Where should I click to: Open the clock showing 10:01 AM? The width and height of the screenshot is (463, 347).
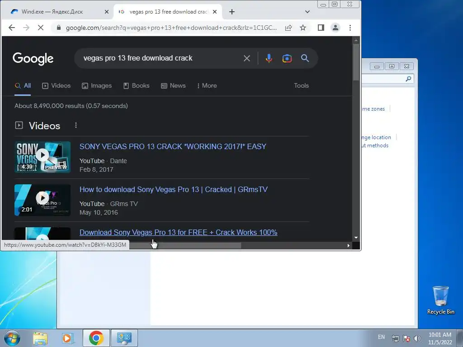(440, 338)
